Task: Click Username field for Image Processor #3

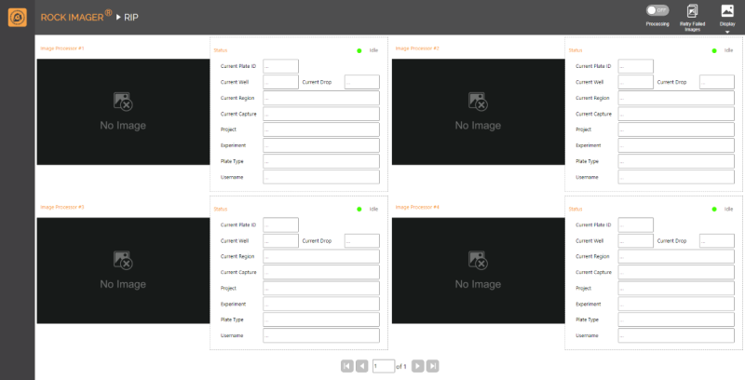Action: (x=321, y=335)
